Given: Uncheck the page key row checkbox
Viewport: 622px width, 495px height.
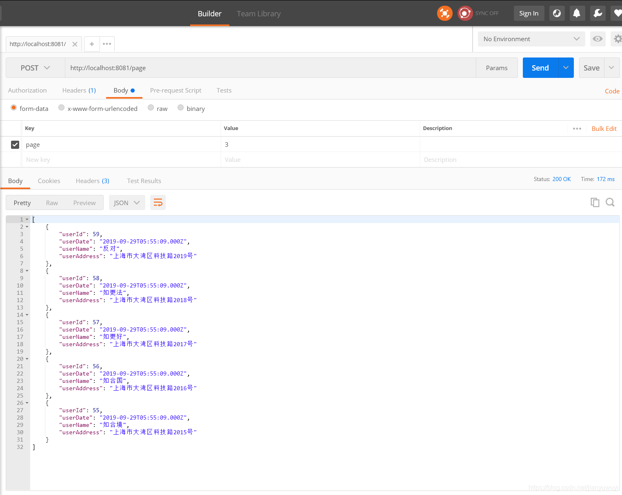Looking at the screenshot, I should point(15,145).
